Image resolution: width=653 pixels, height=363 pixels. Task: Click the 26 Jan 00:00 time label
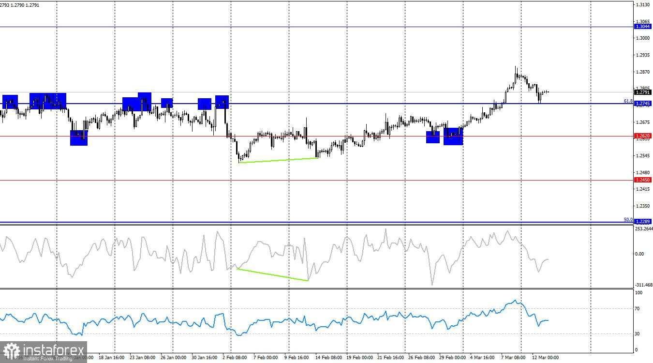tap(174, 358)
